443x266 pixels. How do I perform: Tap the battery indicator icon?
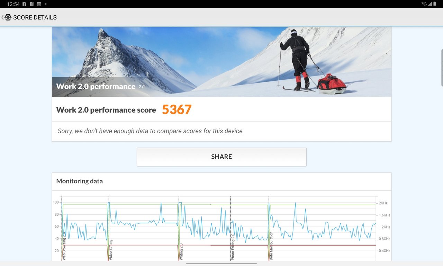(435, 4)
